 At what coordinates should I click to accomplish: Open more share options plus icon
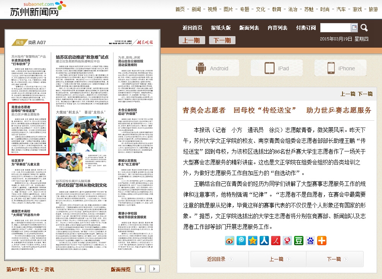[x=321, y=241]
